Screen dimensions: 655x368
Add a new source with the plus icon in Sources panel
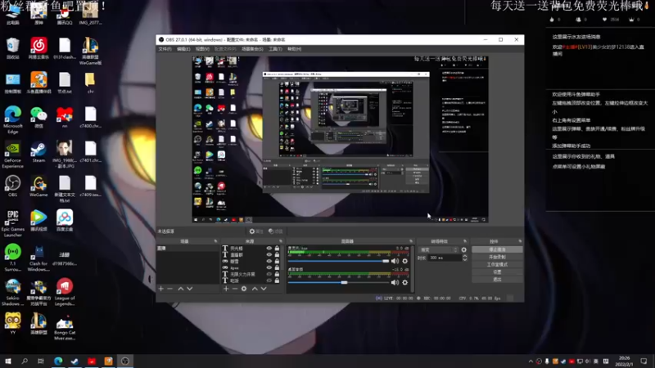tap(226, 289)
